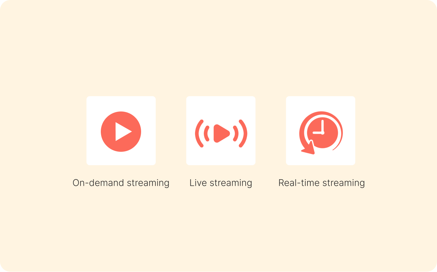Screen dimensions: 437x272
Task: Click the white triangle inside the play circle
Action: 123,131
